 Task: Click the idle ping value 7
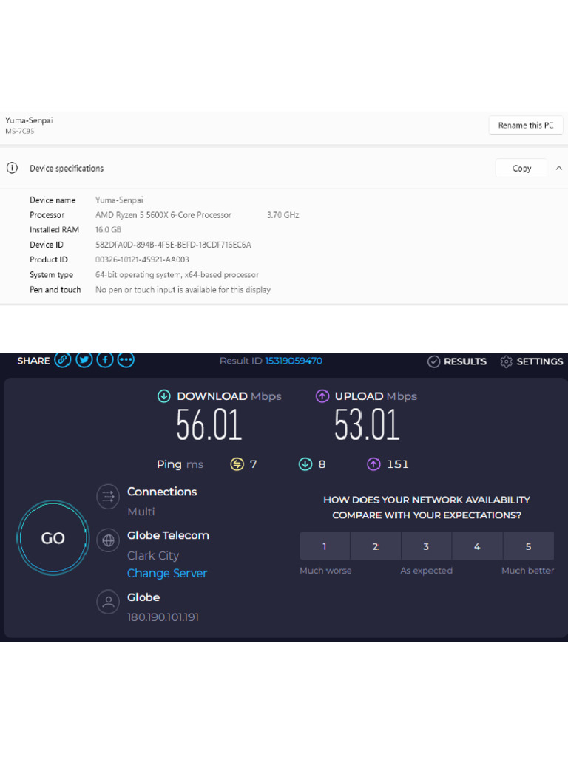253,464
